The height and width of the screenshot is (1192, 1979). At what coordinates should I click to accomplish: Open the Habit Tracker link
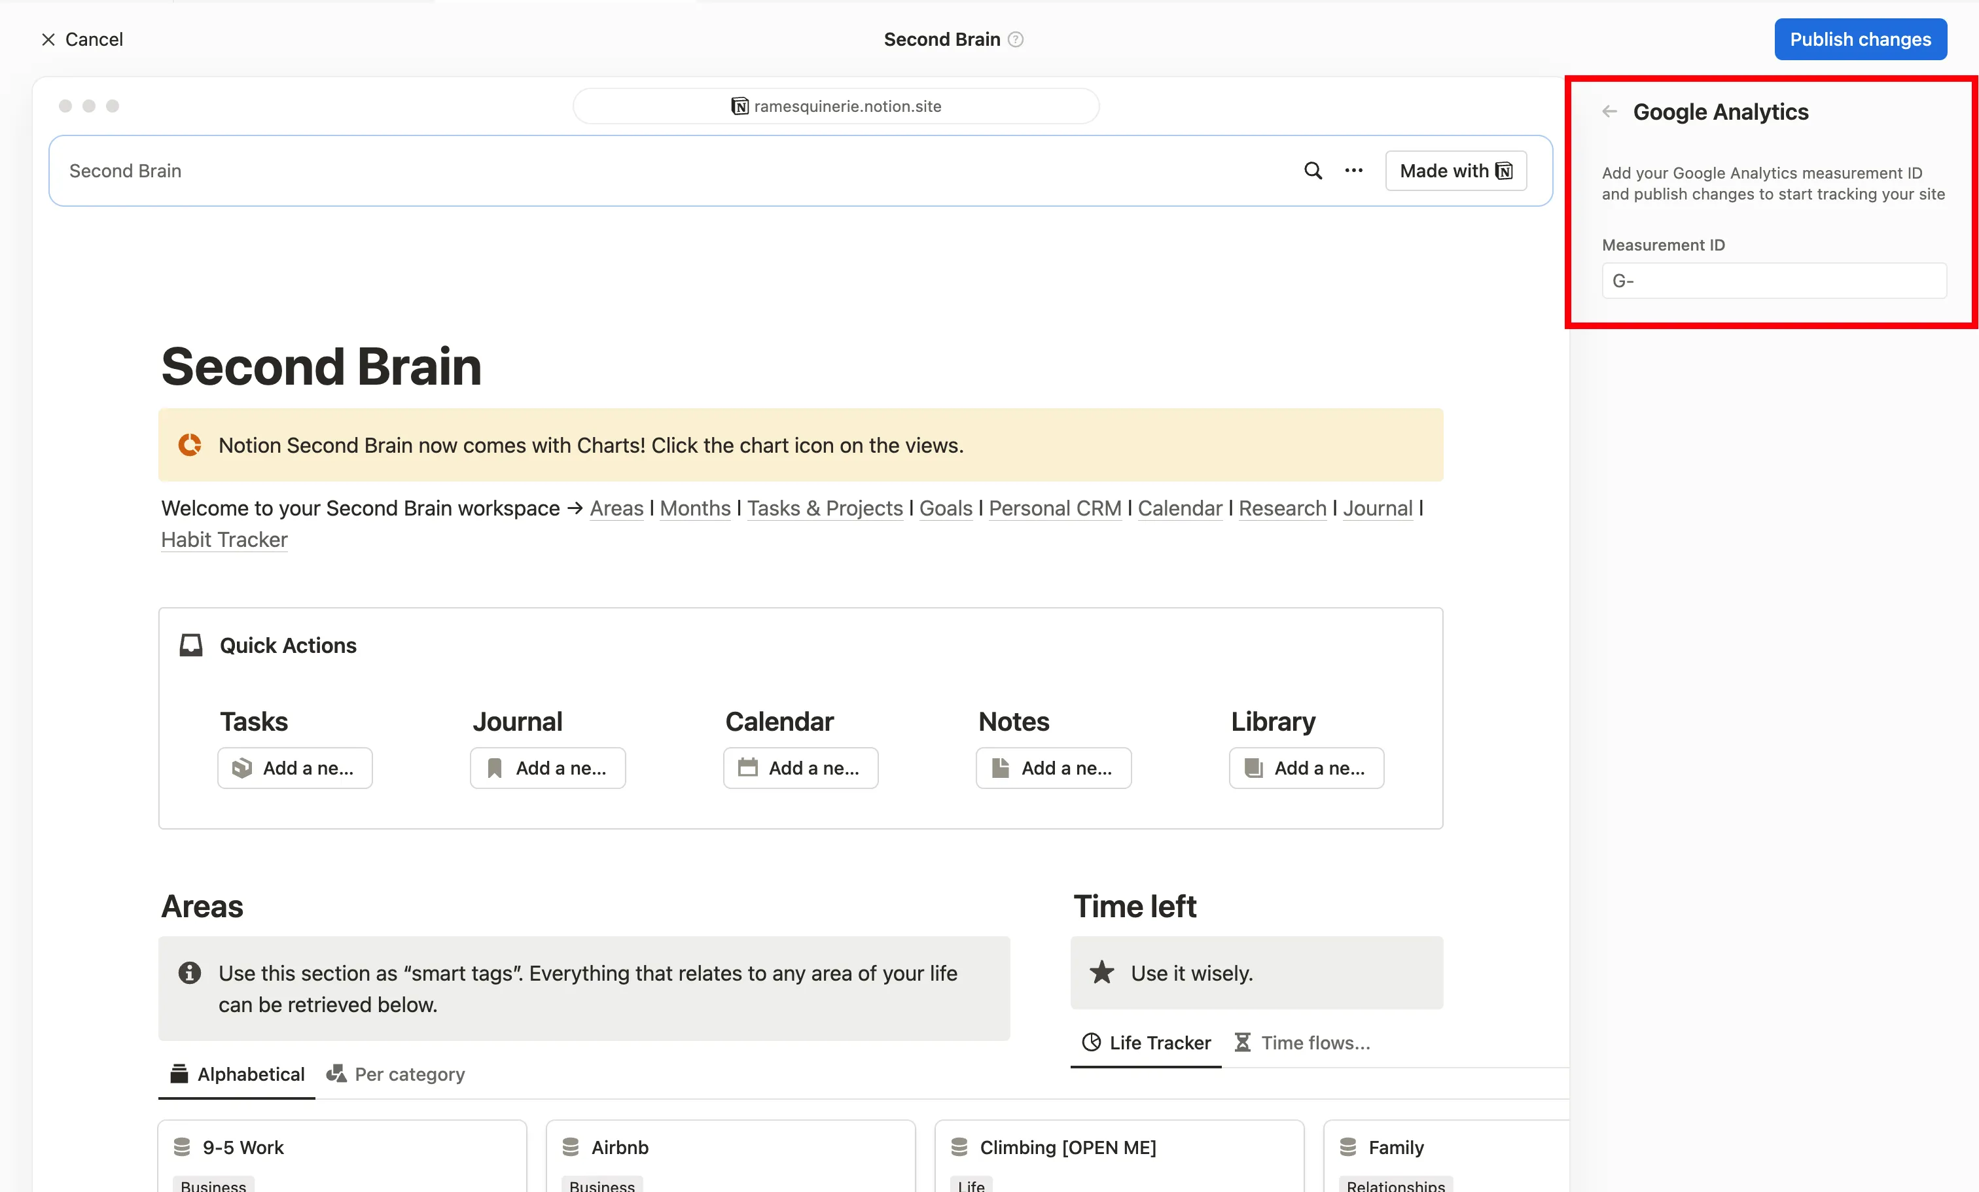click(x=224, y=540)
